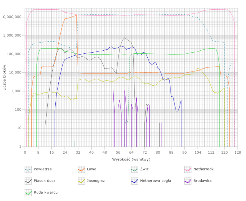Click the orange Lawa legend icon

82,169
